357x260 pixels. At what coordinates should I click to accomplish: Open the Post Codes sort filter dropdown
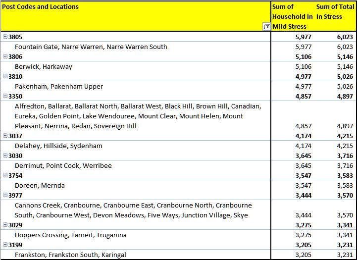266,27
